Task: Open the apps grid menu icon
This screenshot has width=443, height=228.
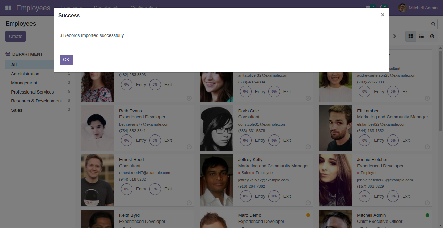Action: [8, 8]
